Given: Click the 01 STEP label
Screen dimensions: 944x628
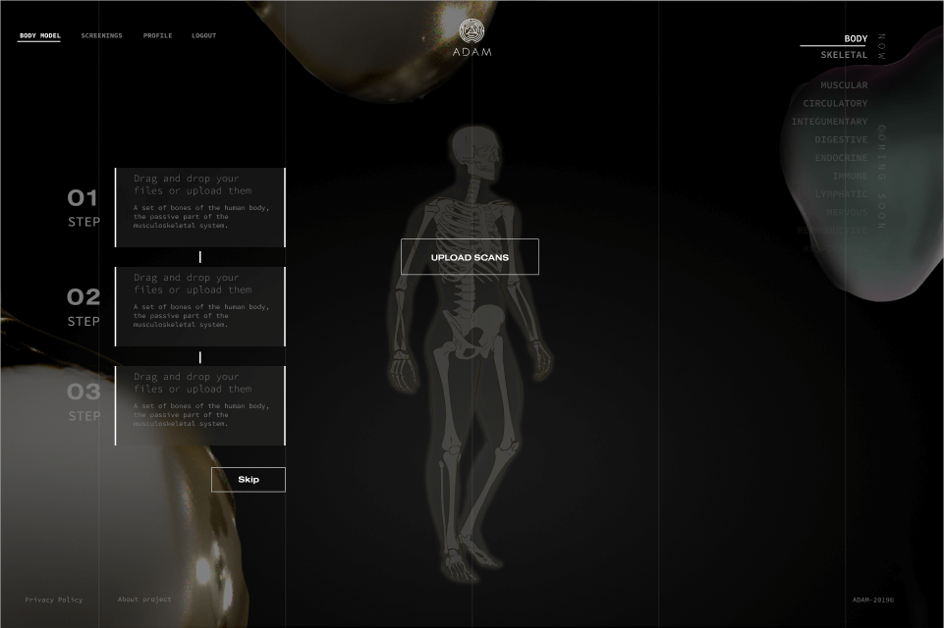Looking at the screenshot, I should 83,208.
